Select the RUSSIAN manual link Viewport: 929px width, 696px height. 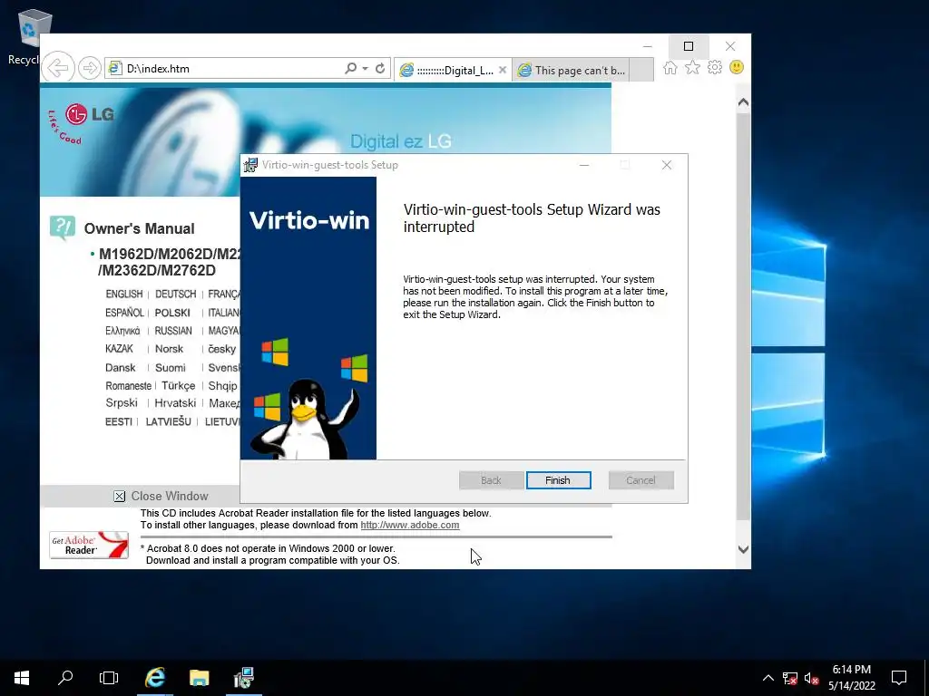pos(173,331)
